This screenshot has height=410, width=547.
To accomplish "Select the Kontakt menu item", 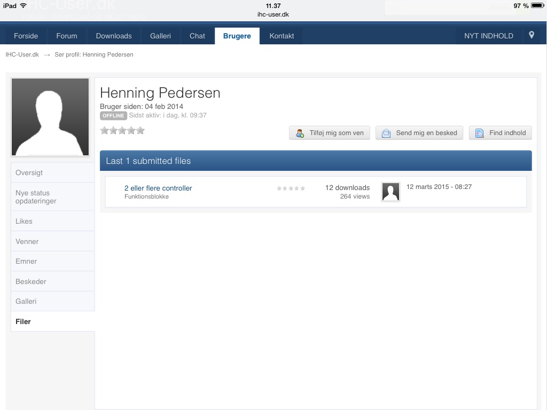I will (x=282, y=36).
